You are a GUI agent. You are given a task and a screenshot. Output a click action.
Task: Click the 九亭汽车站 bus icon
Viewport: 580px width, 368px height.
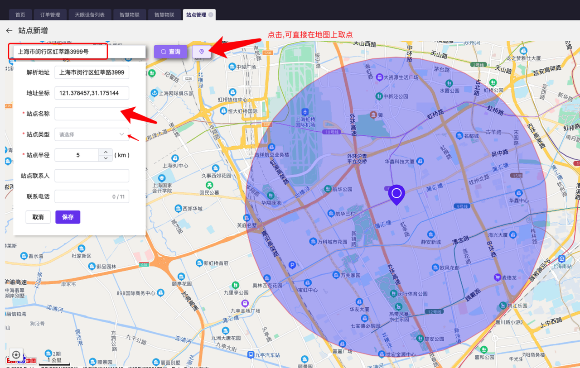point(251,355)
